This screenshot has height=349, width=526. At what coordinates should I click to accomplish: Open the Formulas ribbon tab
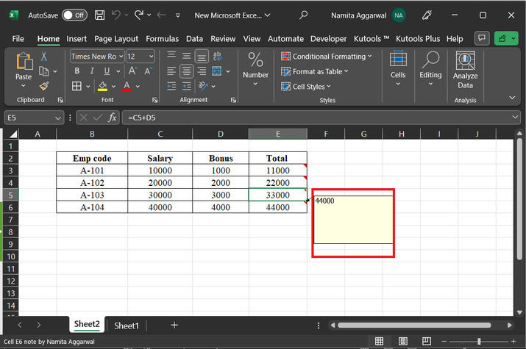coord(162,38)
